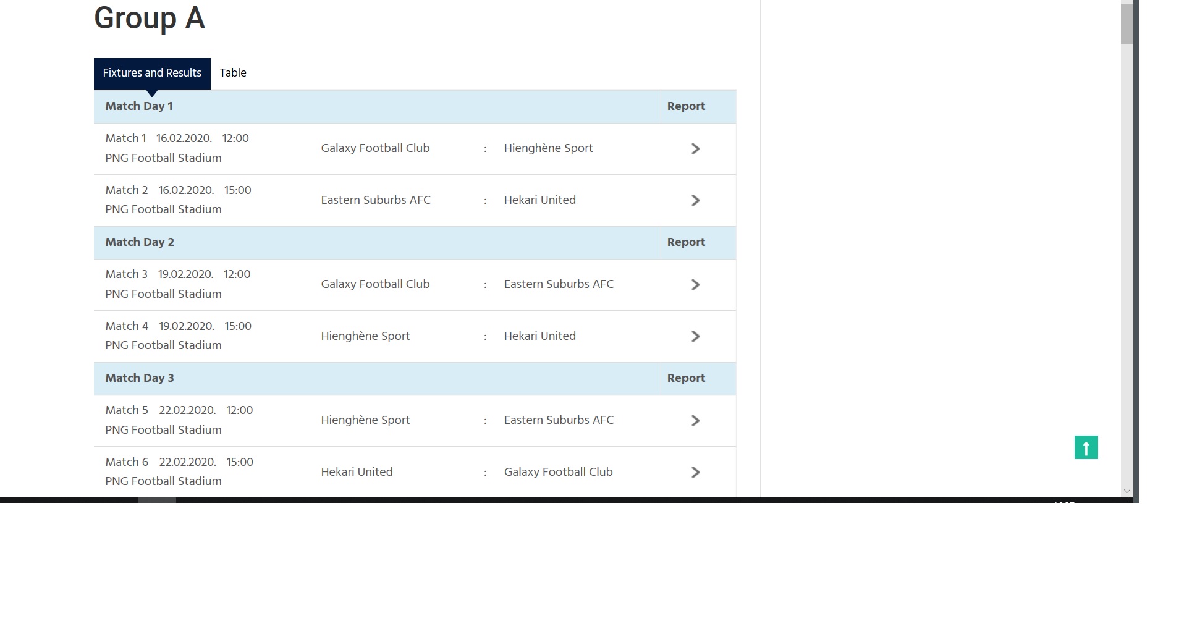The height and width of the screenshot is (642, 1192).
Task: Open report arrow for Match 2
Action: click(695, 201)
